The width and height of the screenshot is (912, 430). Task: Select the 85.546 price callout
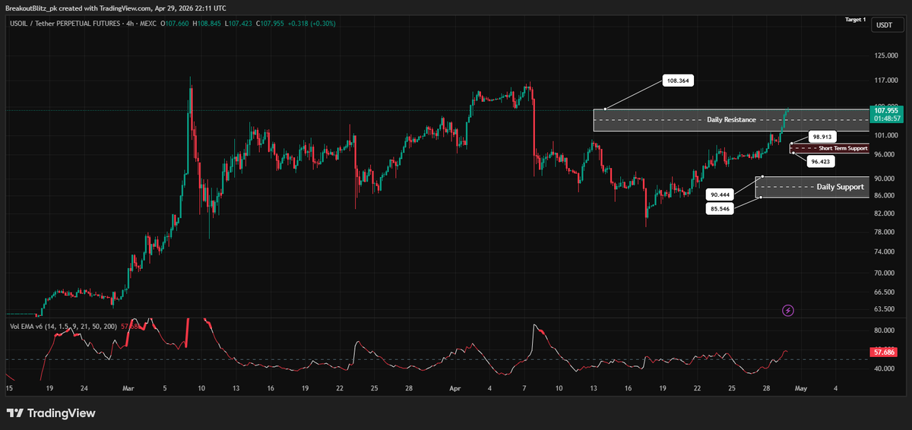(720, 208)
